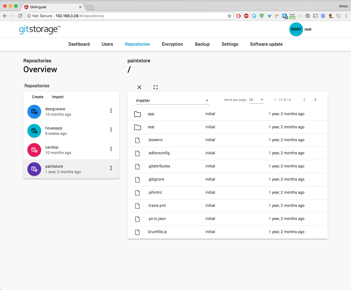Click the Create repository button

pyautogui.click(x=38, y=97)
